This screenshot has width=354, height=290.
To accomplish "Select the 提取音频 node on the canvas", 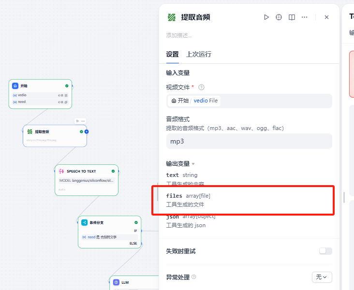I will click(x=55, y=136).
